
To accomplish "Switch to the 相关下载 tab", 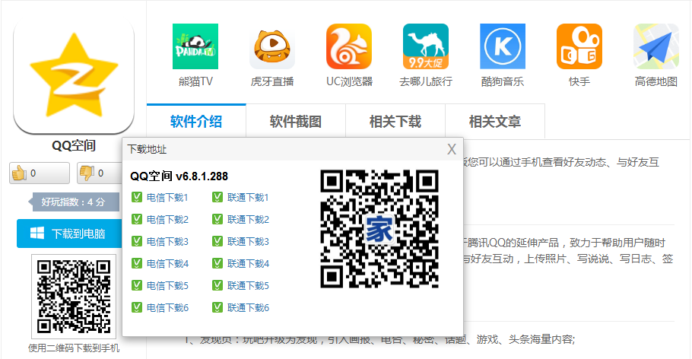I will click(395, 122).
